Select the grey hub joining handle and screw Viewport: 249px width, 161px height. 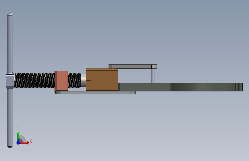coord(10,80)
